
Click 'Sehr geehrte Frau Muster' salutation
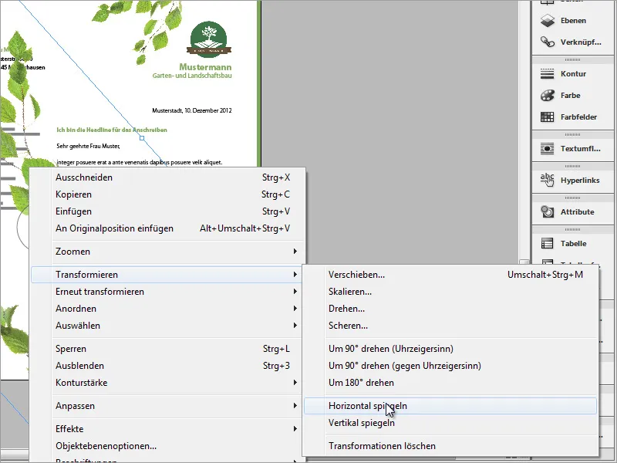pyautogui.click(x=88, y=146)
